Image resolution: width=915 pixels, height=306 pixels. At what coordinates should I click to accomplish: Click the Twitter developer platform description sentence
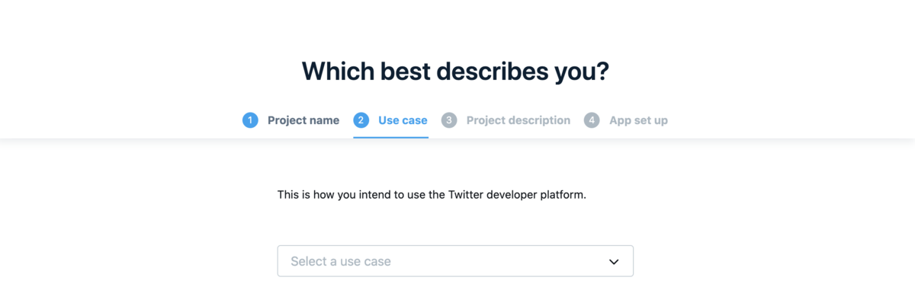point(432,195)
